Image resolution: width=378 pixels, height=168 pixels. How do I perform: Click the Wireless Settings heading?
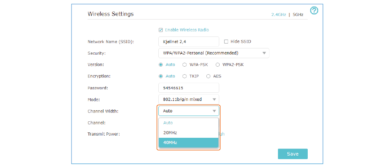click(x=110, y=14)
